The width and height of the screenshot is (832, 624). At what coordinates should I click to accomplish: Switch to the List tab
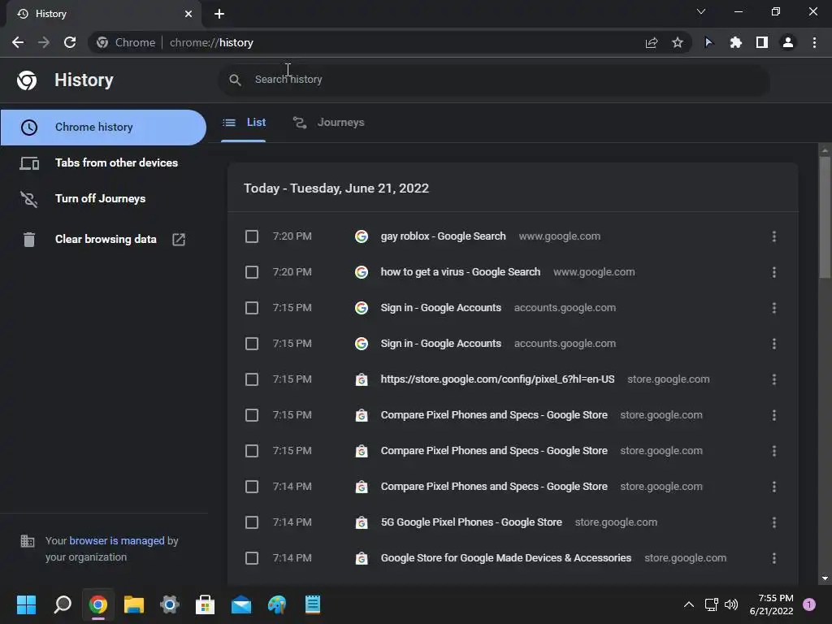pos(244,123)
